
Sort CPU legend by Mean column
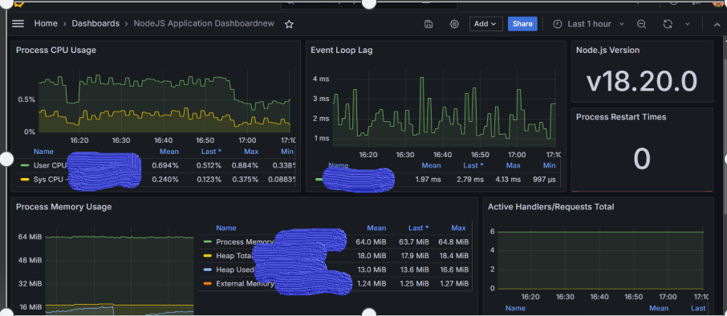point(169,152)
